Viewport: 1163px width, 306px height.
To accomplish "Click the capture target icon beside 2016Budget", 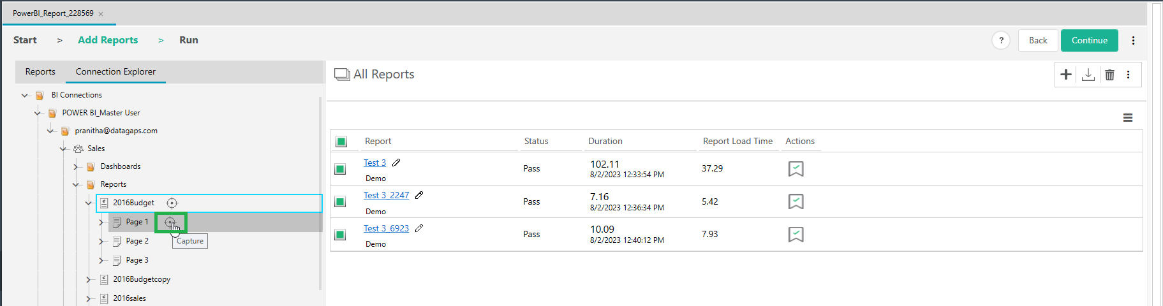I will point(172,203).
